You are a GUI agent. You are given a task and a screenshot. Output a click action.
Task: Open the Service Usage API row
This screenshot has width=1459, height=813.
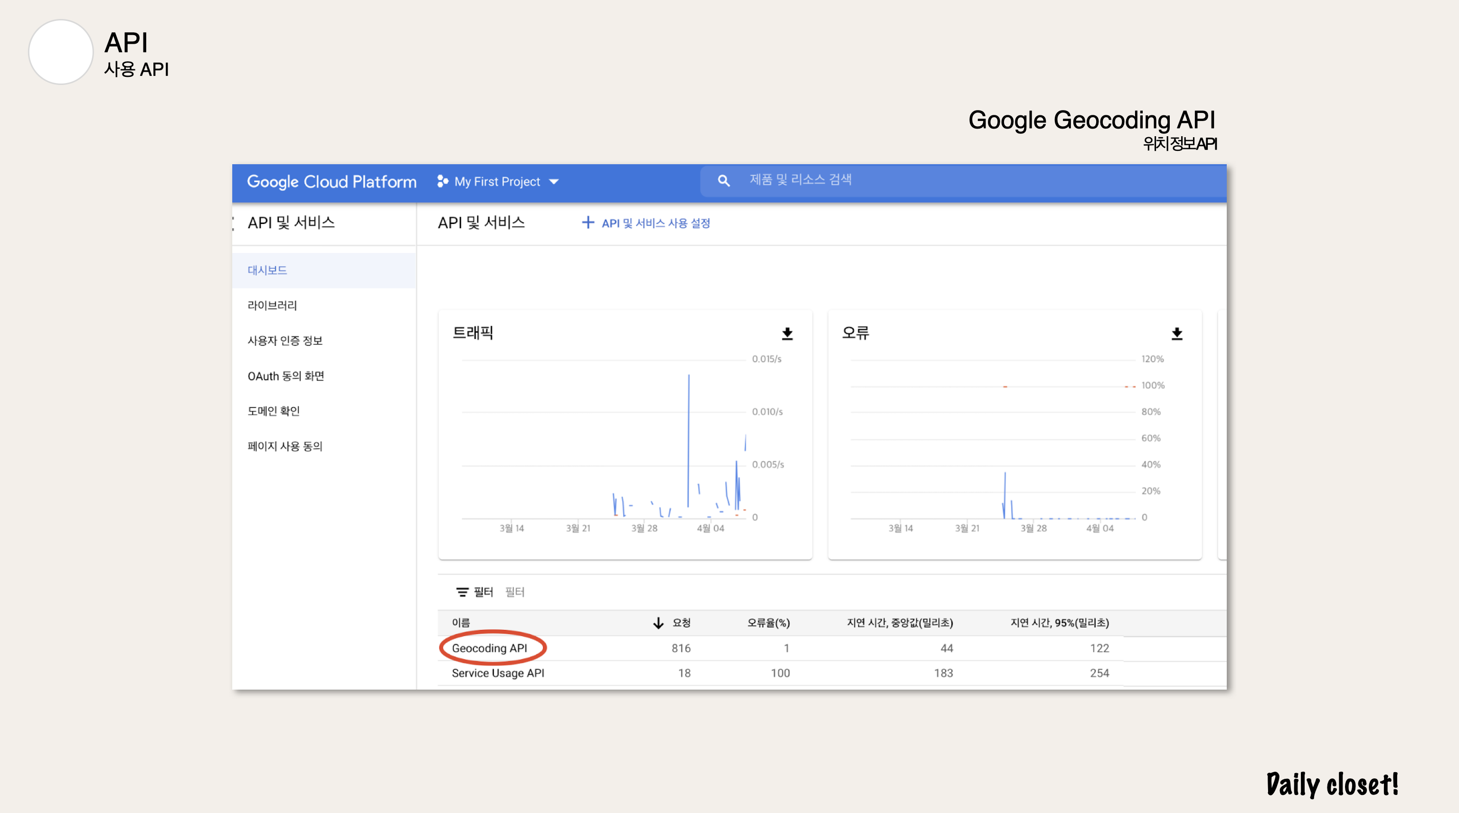(x=498, y=673)
